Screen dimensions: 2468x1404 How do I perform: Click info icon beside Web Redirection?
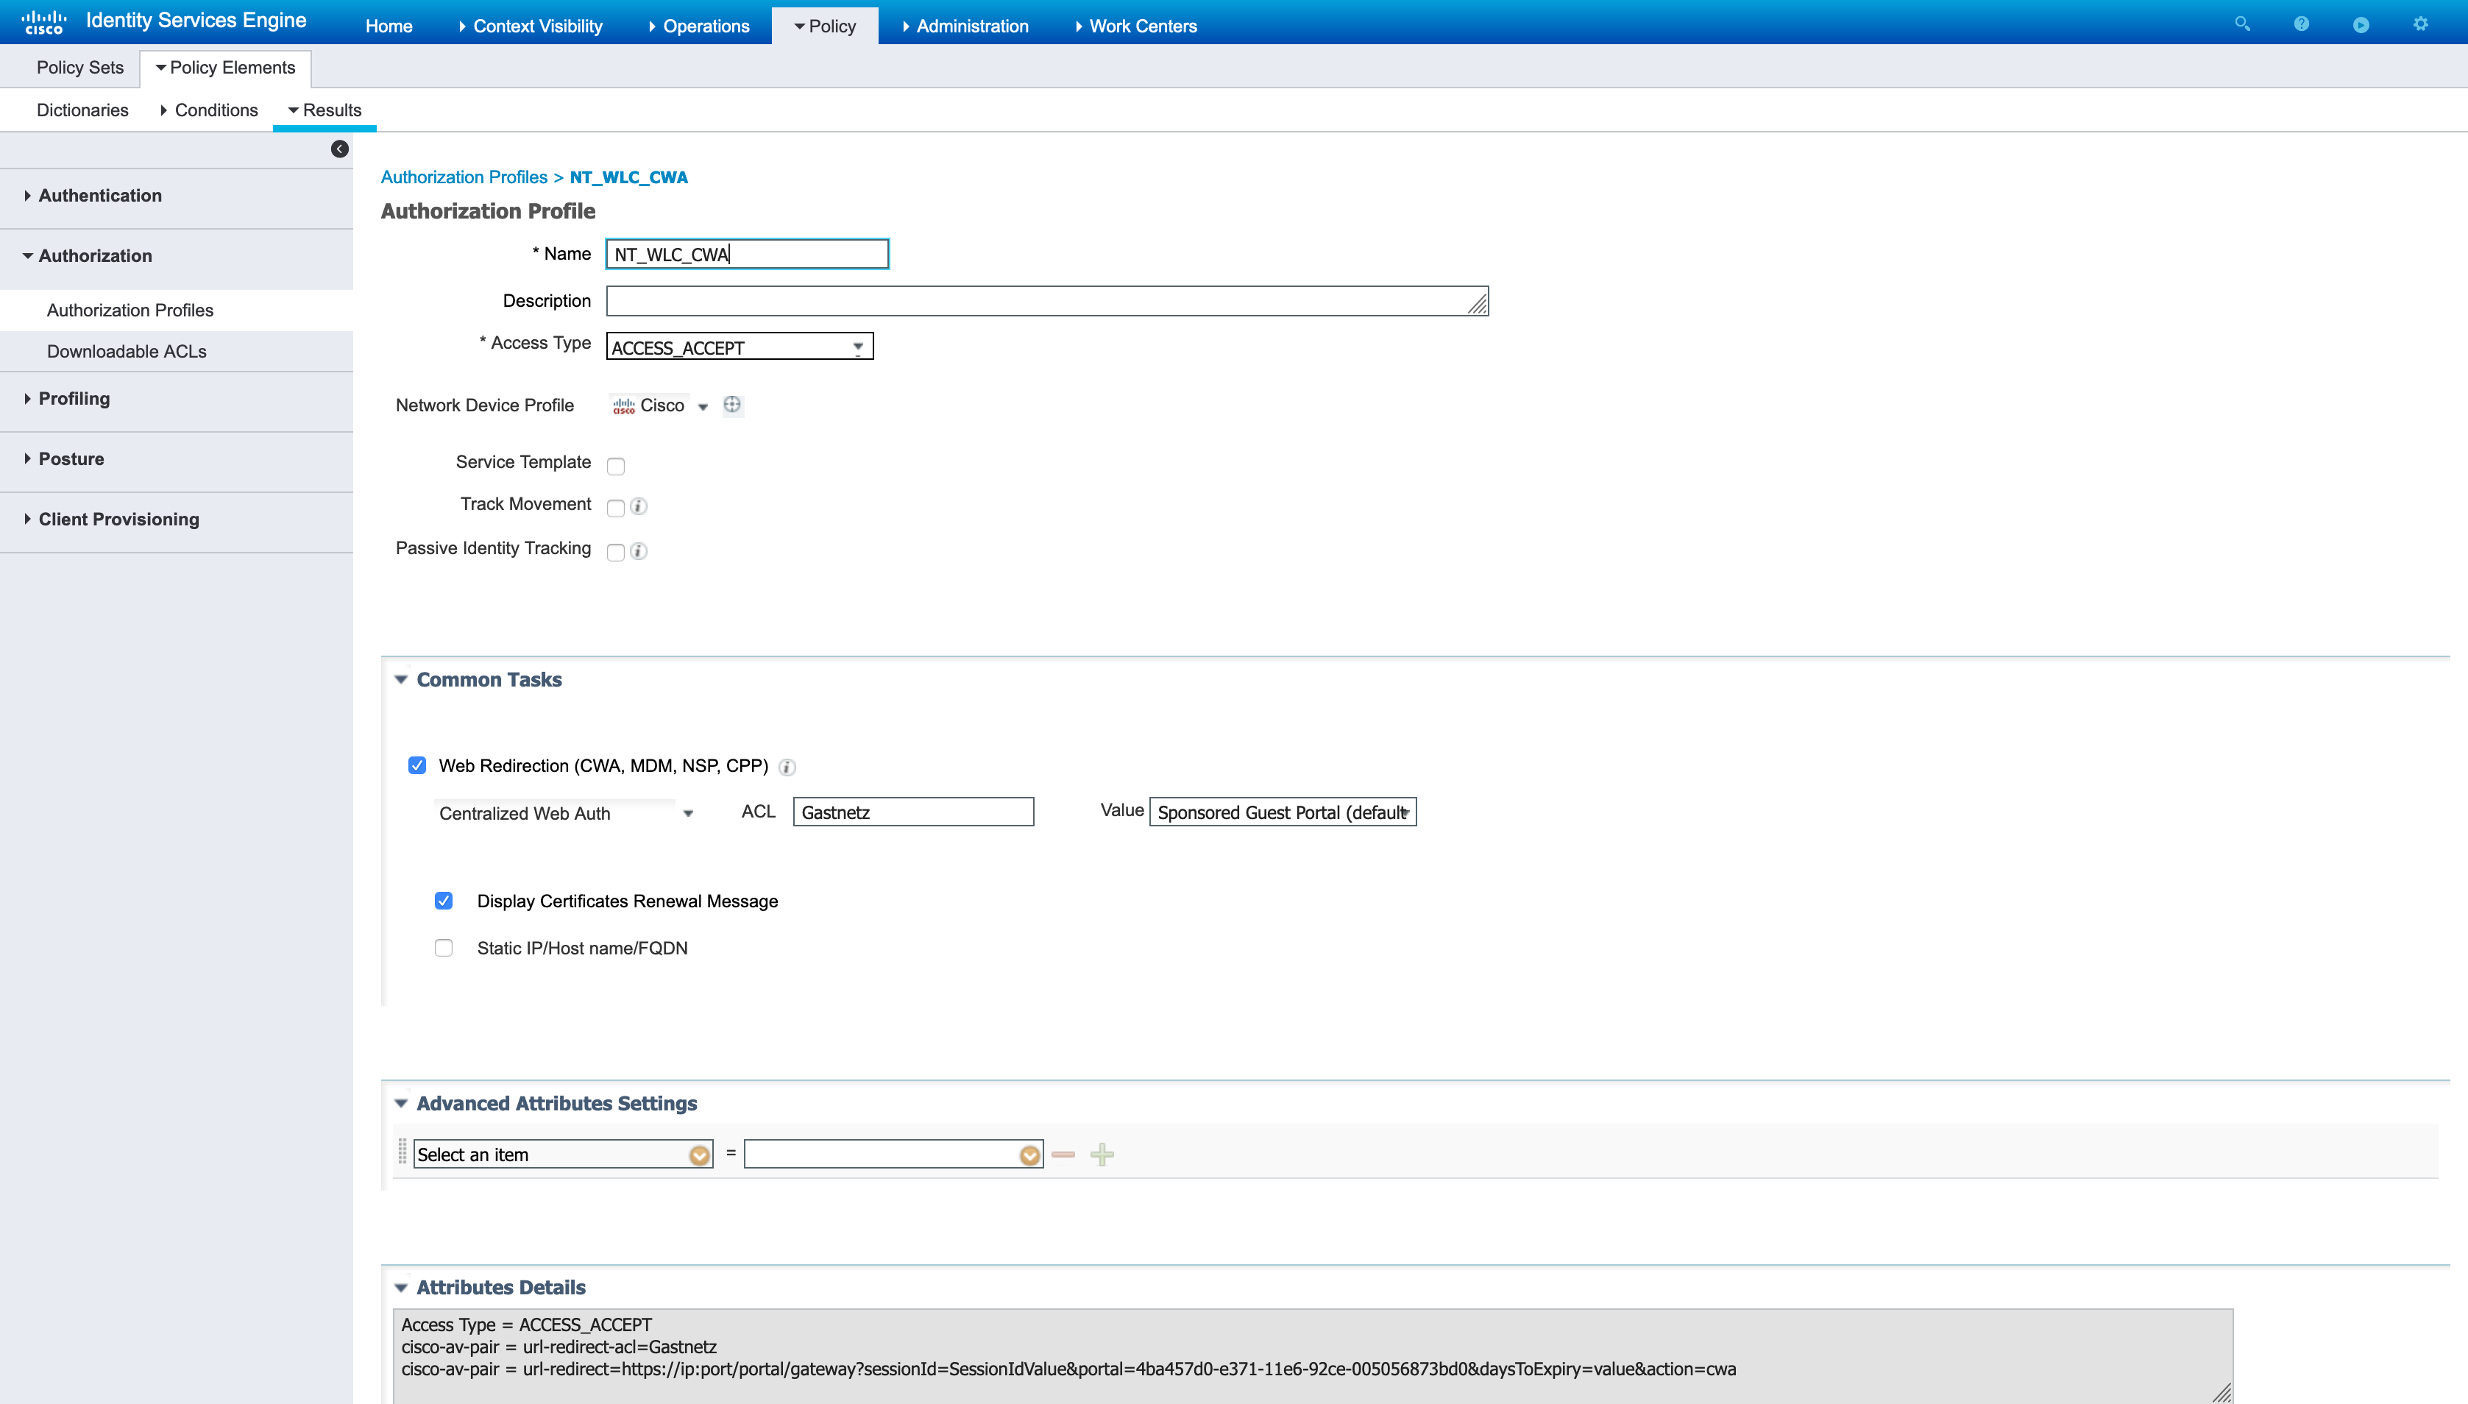click(787, 767)
